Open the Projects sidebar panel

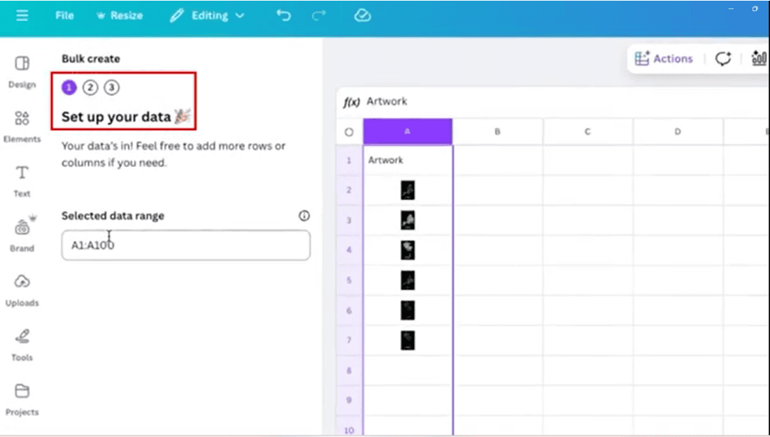coord(22,399)
